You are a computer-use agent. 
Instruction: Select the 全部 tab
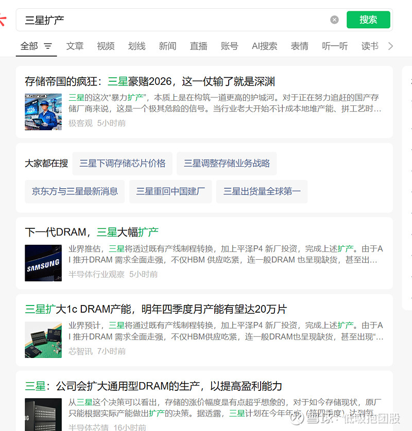(29, 46)
